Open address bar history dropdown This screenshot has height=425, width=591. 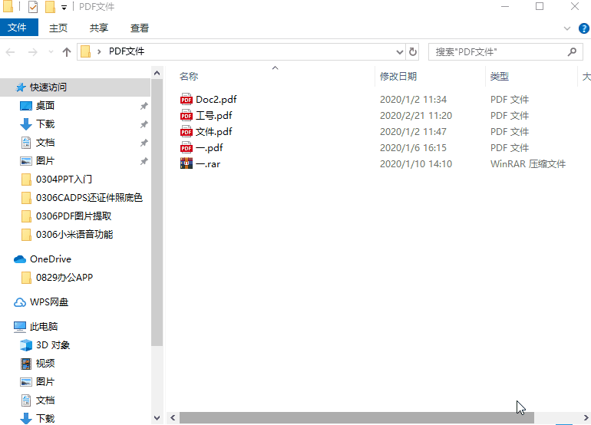click(x=400, y=52)
